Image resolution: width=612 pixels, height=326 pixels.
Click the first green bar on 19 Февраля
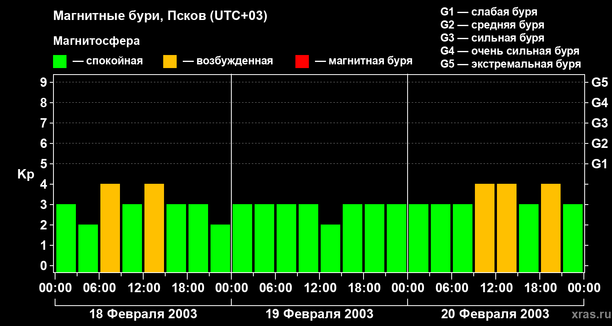click(242, 238)
